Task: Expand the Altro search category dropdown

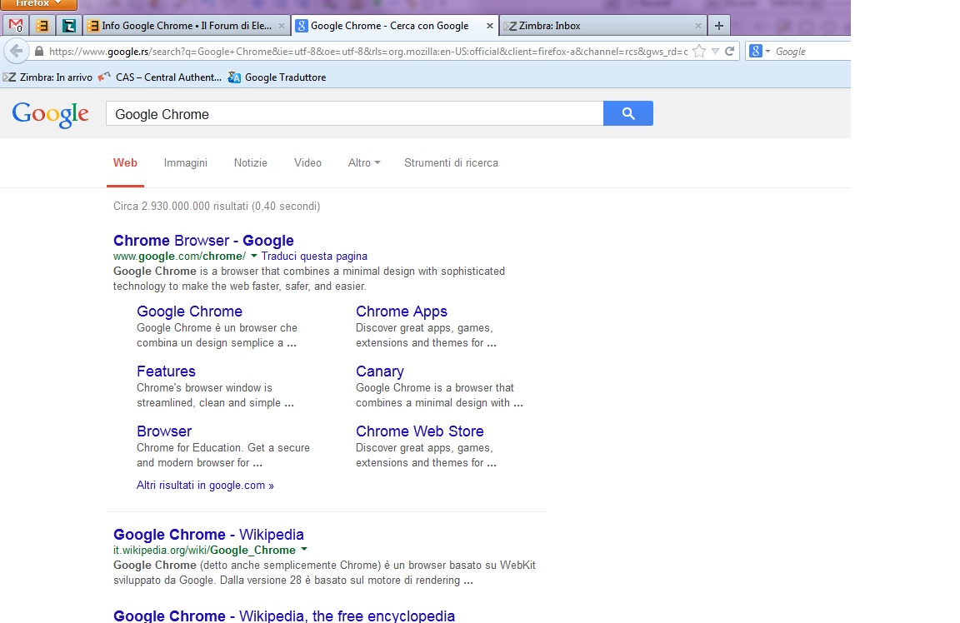Action: pos(363,163)
